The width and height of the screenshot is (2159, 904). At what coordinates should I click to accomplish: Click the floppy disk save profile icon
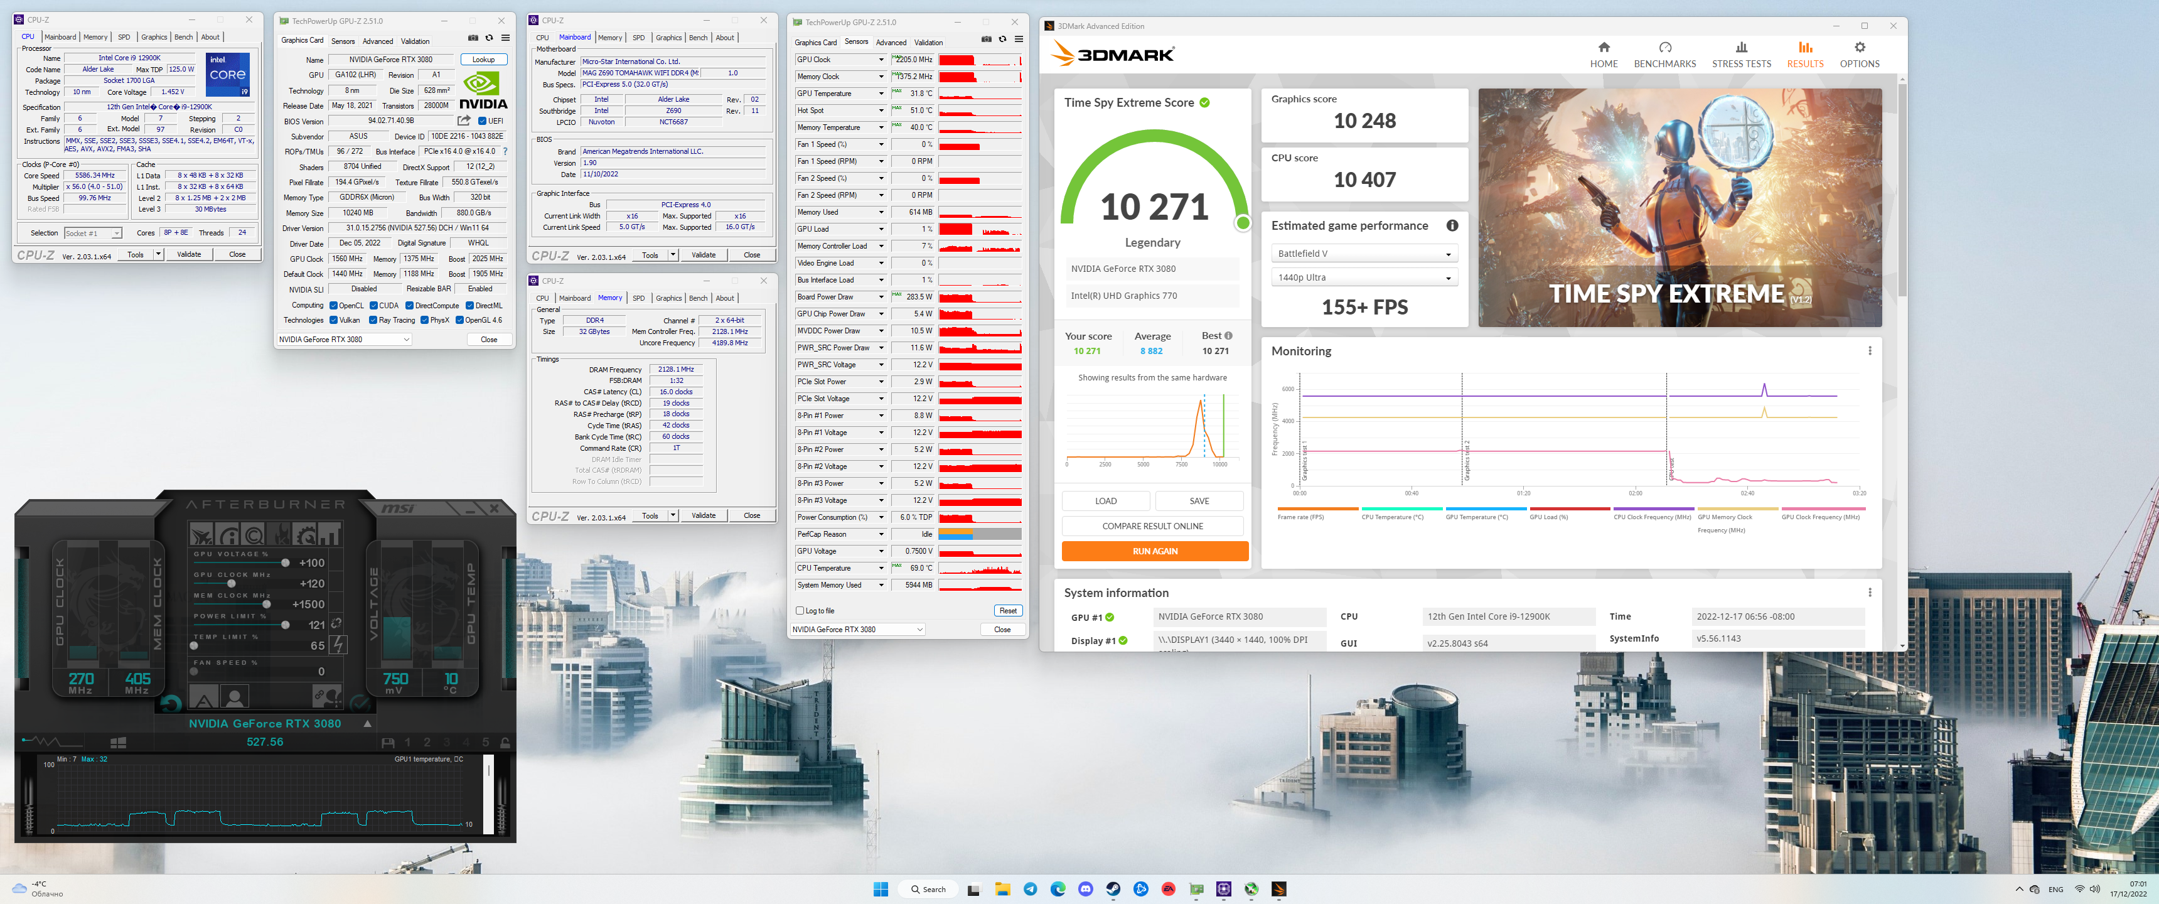[388, 743]
